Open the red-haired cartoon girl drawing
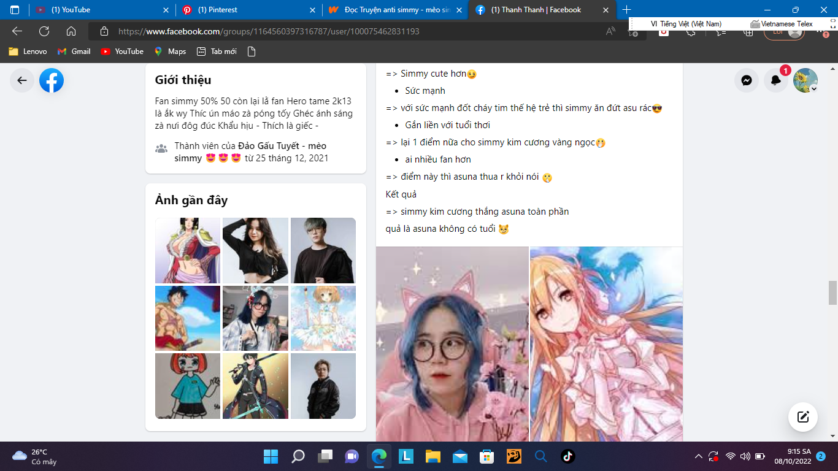This screenshot has width=838, height=471. pyautogui.click(x=188, y=386)
